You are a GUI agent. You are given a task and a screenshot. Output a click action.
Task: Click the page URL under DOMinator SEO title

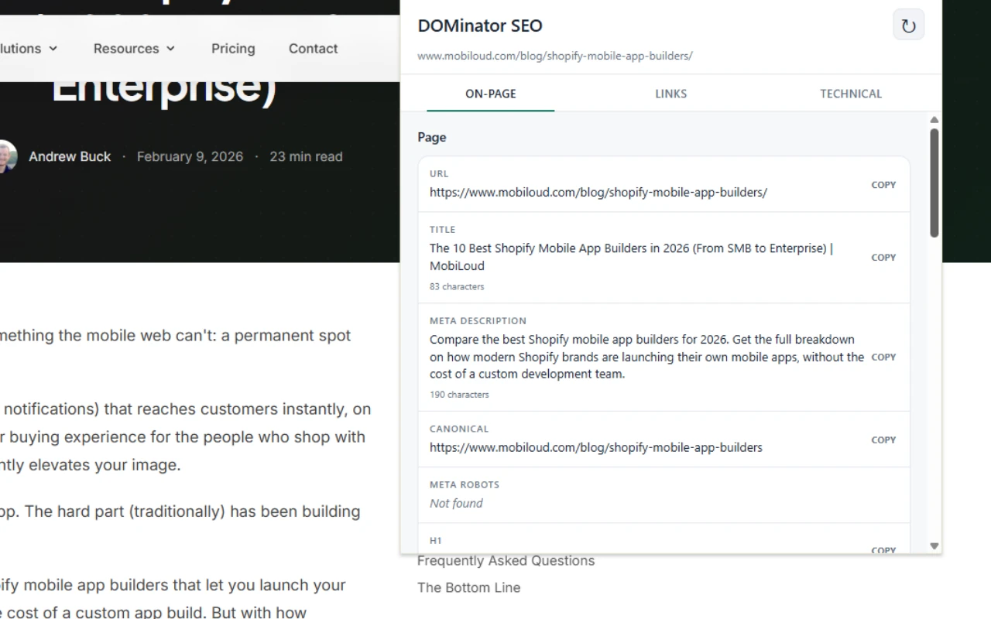coord(555,56)
